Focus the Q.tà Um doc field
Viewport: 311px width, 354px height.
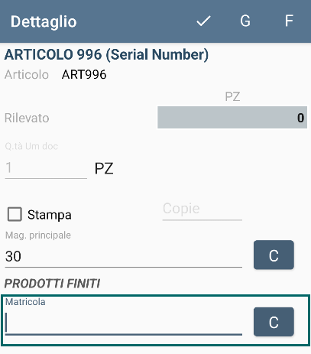tap(46, 167)
